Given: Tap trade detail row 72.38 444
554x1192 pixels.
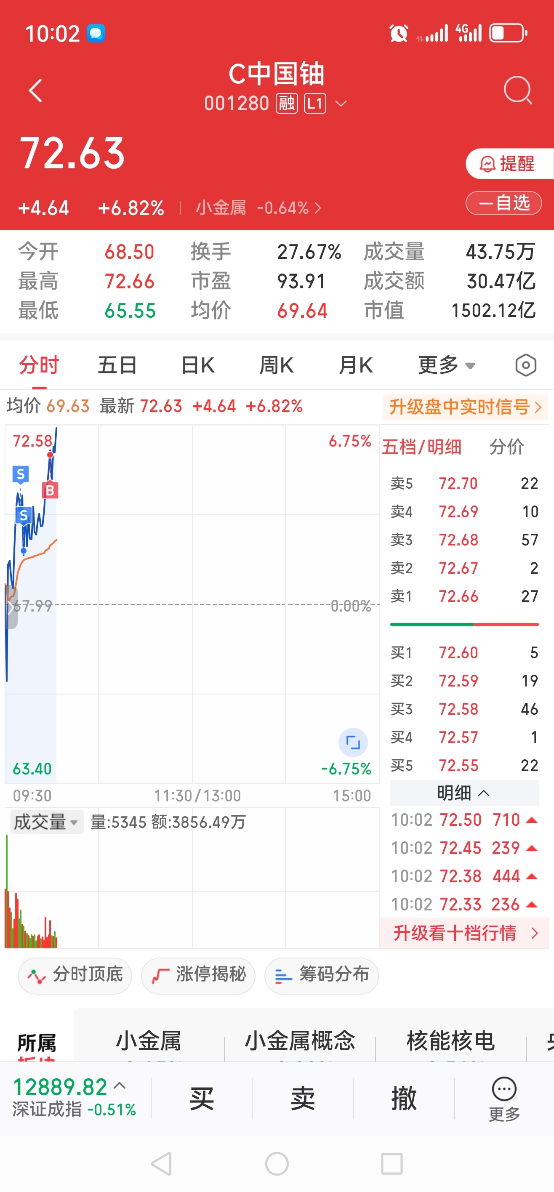Looking at the screenshot, I should pos(464,876).
